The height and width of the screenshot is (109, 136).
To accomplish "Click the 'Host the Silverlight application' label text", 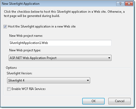I will (42, 26).
